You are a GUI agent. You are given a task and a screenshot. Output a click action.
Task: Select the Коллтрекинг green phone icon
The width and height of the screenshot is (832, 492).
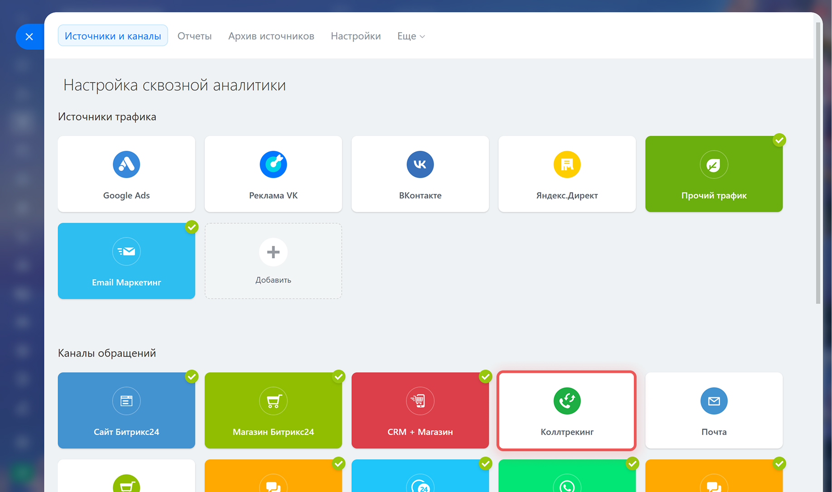567,401
